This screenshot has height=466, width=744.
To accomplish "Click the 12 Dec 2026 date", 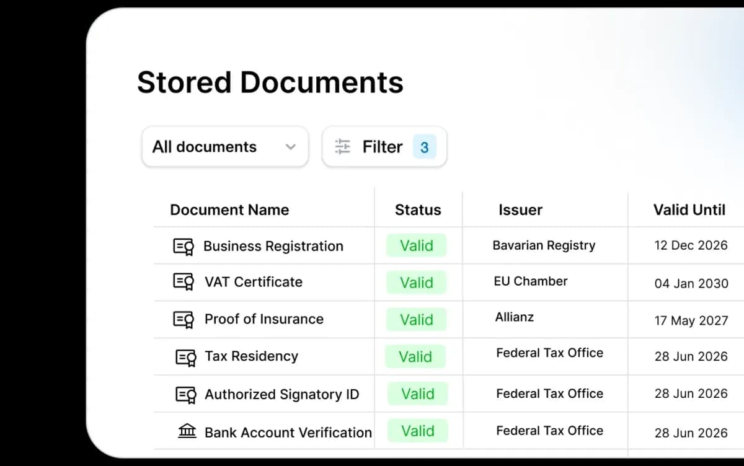I will tap(691, 245).
